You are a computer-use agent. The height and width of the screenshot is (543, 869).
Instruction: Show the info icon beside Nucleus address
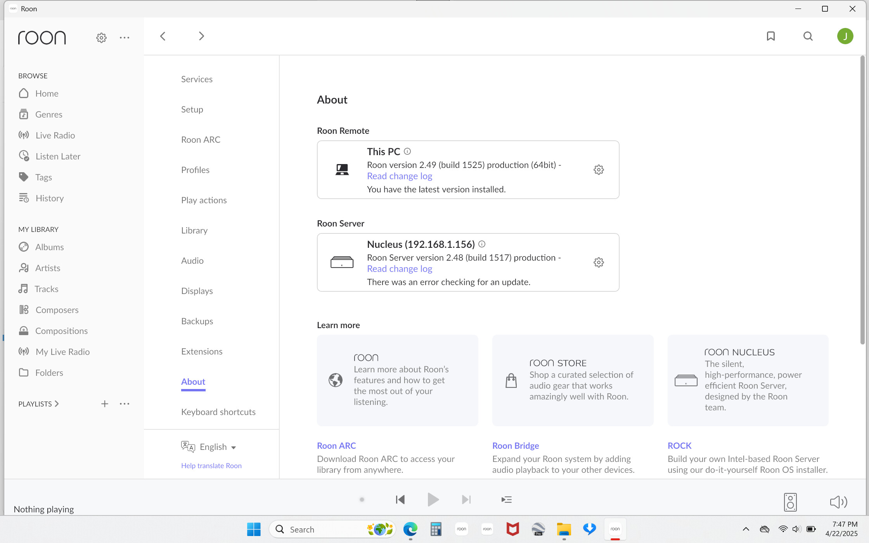click(x=482, y=244)
